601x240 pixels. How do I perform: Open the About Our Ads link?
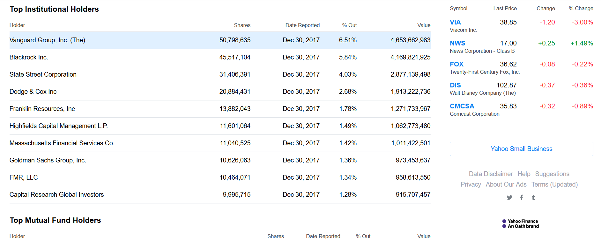pos(506,184)
